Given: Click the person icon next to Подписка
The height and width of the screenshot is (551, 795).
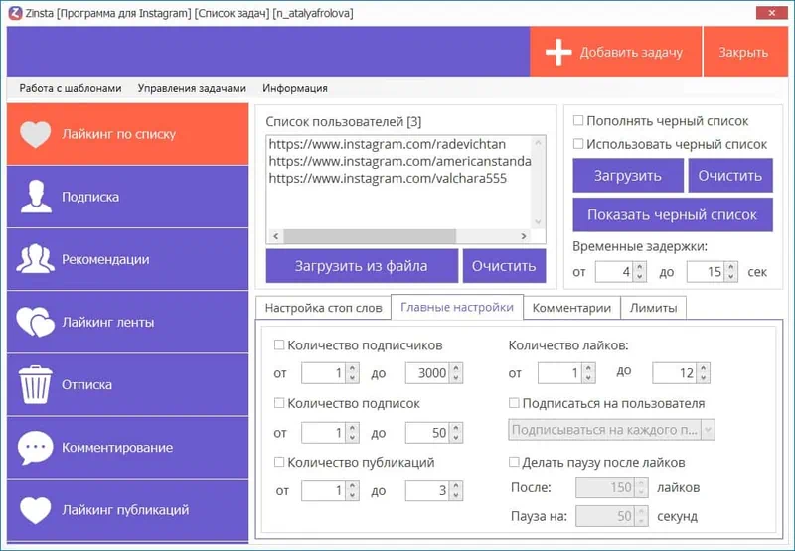Looking at the screenshot, I should point(36,196).
